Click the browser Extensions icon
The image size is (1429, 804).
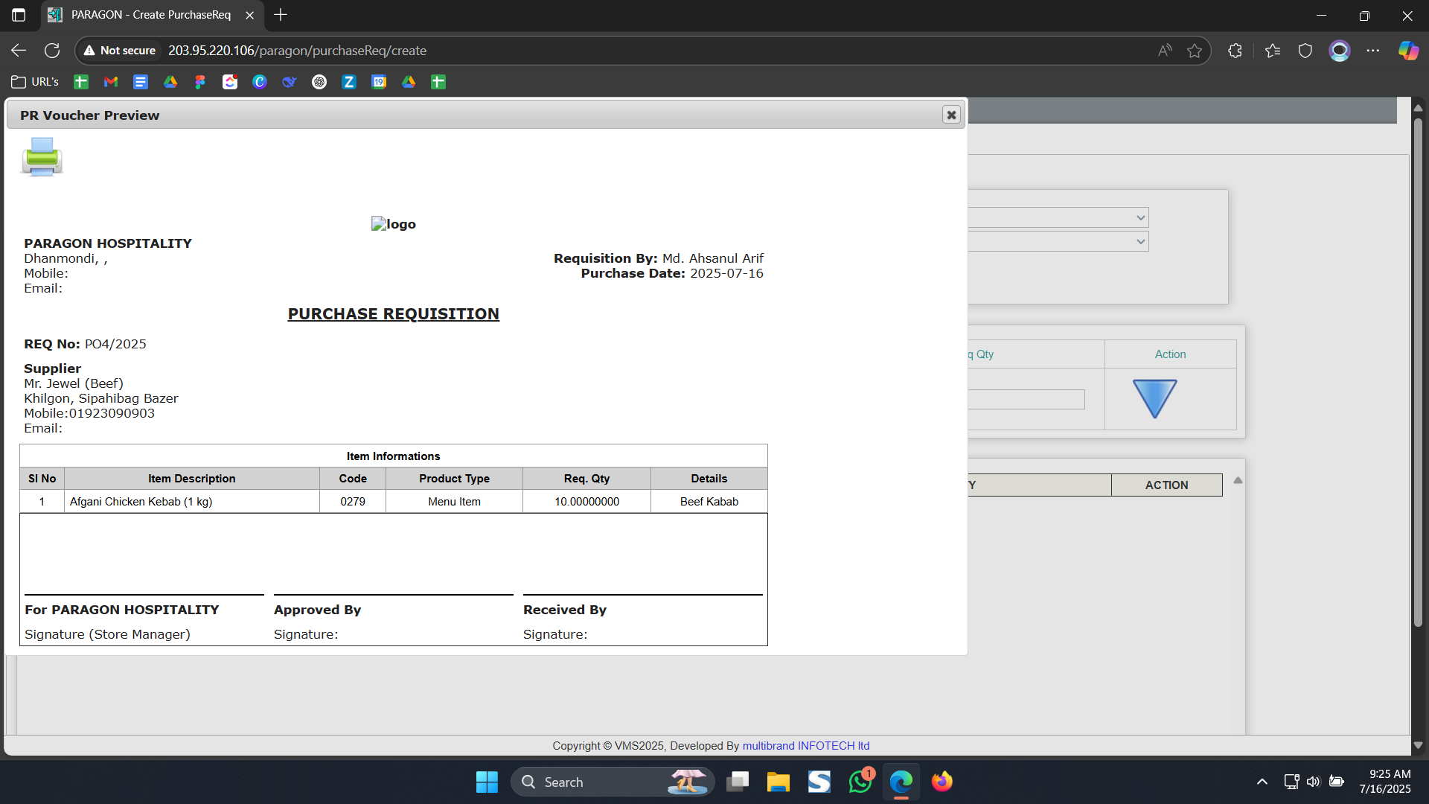click(1235, 51)
